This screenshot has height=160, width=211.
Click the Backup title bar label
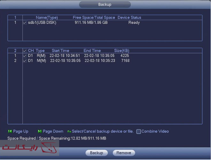(105, 5)
